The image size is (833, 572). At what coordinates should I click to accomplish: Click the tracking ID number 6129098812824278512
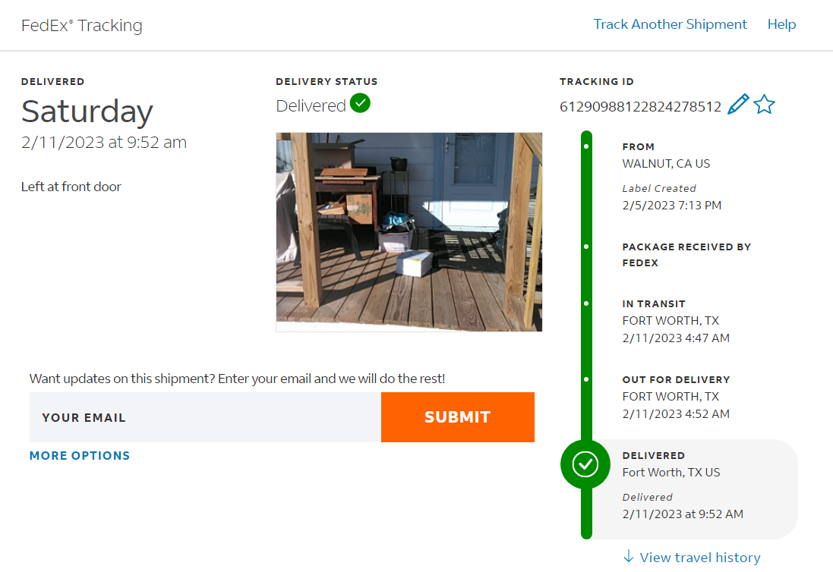point(640,107)
